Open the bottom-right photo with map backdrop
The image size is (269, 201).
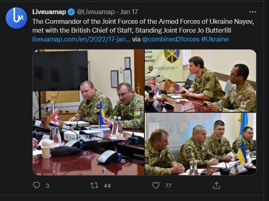(200, 144)
